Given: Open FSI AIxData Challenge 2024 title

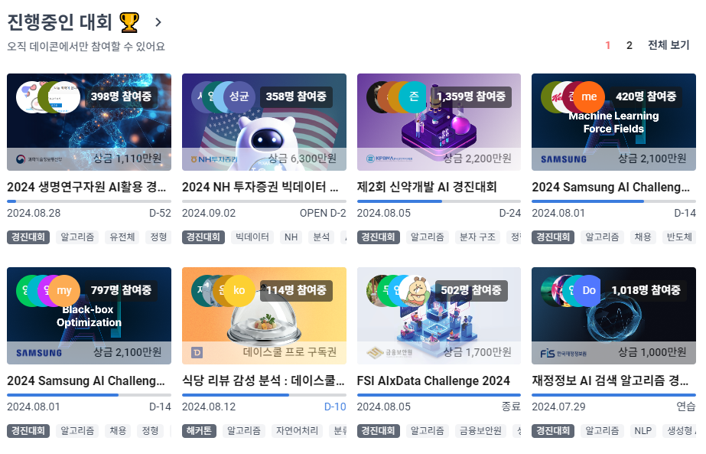Looking at the screenshot, I should tap(433, 381).
